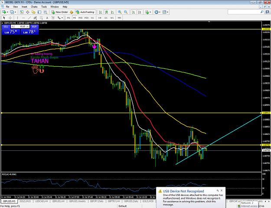Switch to the GOLD,M15 chart tab
271x208 pixels.
click(25, 201)
